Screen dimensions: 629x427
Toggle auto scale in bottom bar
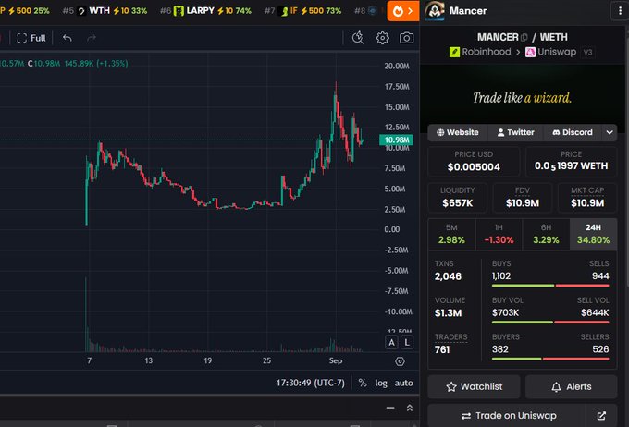click(x=403, y=383)
